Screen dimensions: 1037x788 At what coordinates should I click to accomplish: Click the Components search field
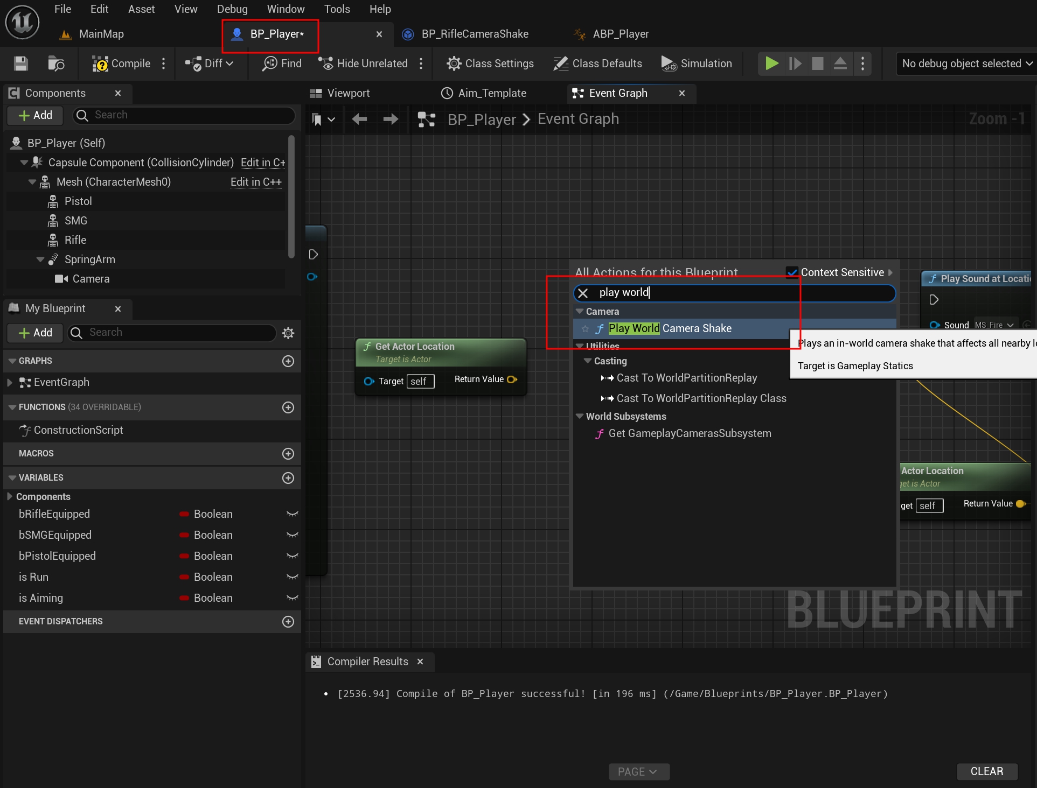coord(184,115)
